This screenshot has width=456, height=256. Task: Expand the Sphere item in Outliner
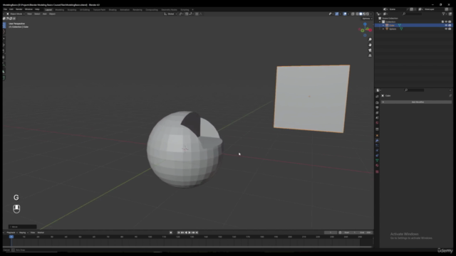pos(383,29)
